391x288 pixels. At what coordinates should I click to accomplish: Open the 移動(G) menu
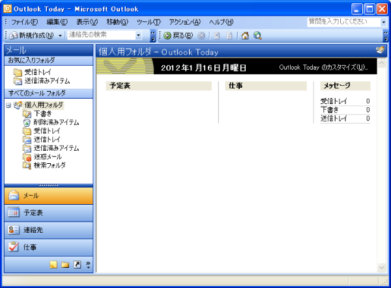click(117, 22)
